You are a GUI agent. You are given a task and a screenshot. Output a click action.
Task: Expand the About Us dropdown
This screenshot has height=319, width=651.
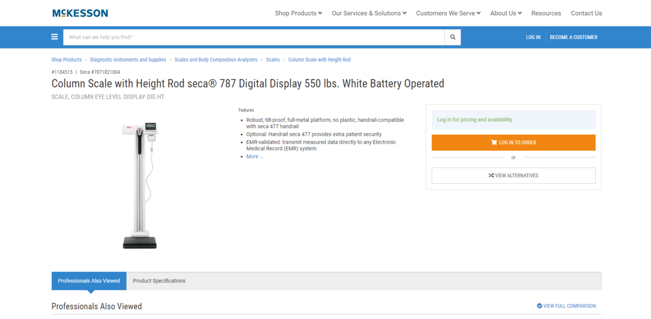506,13
